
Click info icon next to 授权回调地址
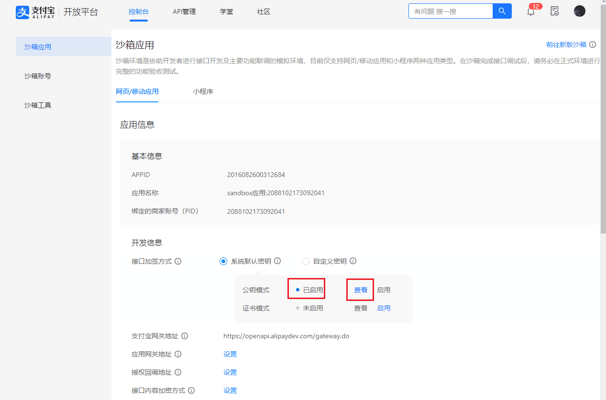(178, 372)
